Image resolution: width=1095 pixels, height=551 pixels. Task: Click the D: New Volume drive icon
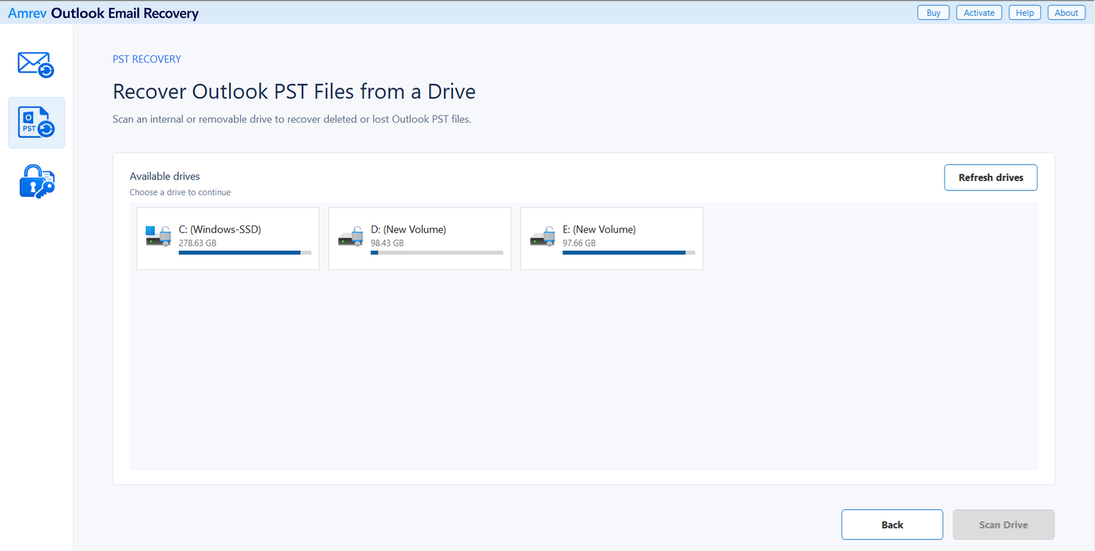[350, 236]
